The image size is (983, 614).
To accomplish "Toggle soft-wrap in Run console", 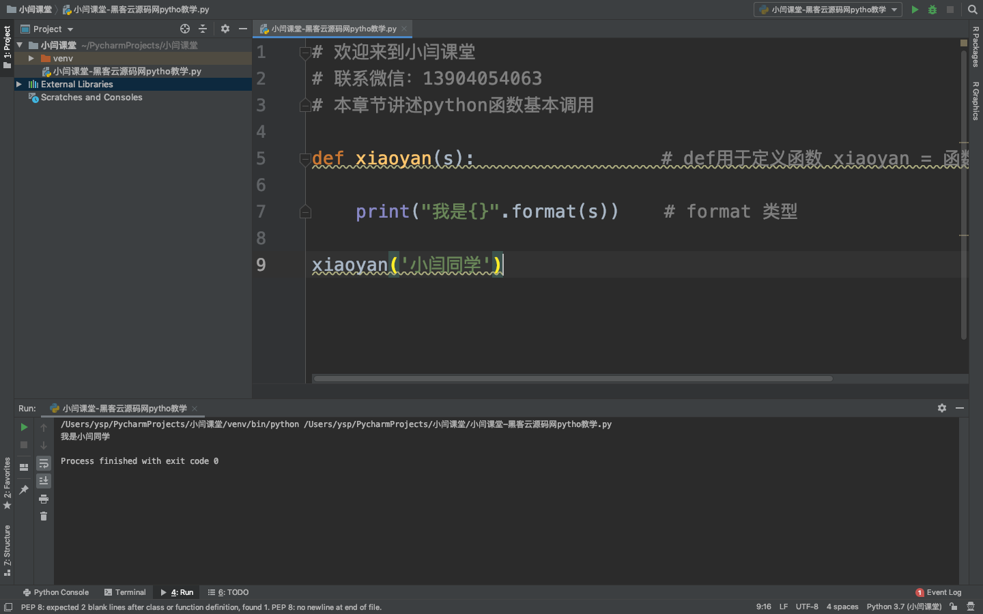I will click(44, 463).
